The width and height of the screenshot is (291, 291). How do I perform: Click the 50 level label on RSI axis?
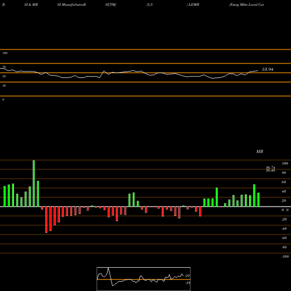[x=4, y=76]
